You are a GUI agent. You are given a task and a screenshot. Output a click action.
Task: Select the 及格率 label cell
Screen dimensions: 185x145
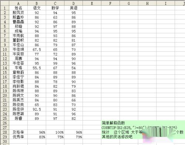point(18,132)
